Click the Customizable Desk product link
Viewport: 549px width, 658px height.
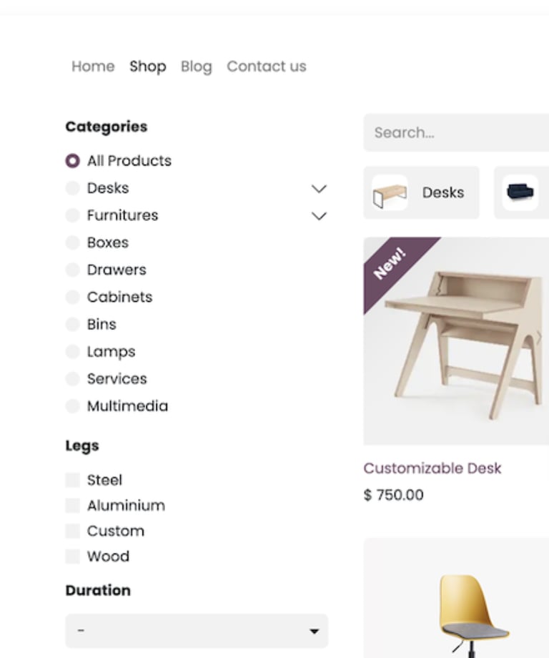click(x=432, y=468)
